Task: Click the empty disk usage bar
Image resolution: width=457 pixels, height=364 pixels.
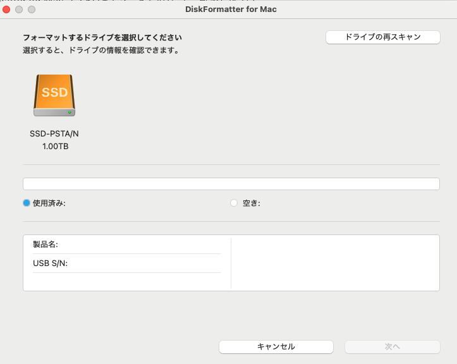Action: click(231, 184)
